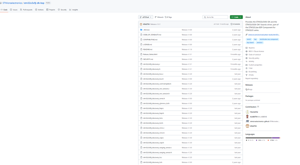Click KRASTM avatar in Contributors list

pyautogui.click(x=247, y=126)
